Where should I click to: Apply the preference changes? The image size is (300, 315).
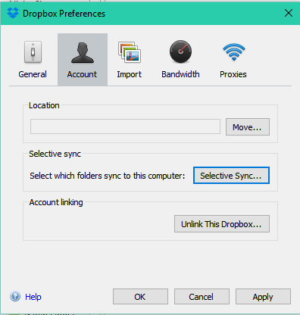click(x=263, y=297)
